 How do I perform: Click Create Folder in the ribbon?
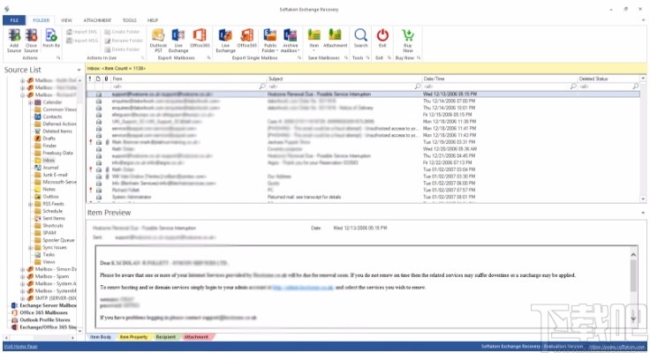pyautogui.click(x=122, y=32)
